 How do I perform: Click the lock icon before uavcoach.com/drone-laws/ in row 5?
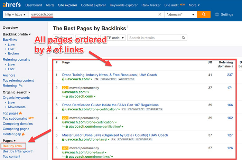63,140
